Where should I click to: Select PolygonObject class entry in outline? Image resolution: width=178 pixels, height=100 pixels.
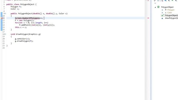167,7
